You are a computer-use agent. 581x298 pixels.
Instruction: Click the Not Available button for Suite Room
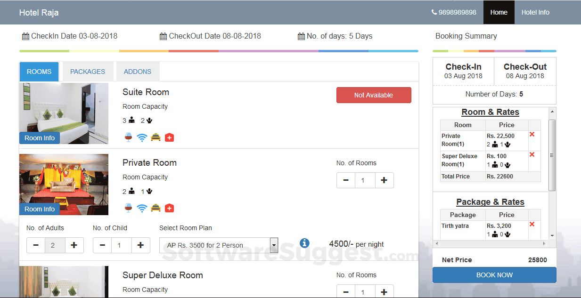(374, 95)
